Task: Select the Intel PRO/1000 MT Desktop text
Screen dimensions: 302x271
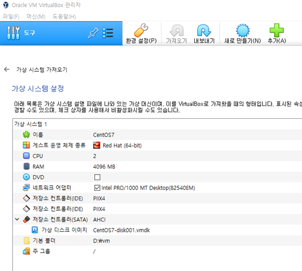Action: click(148, 188)
